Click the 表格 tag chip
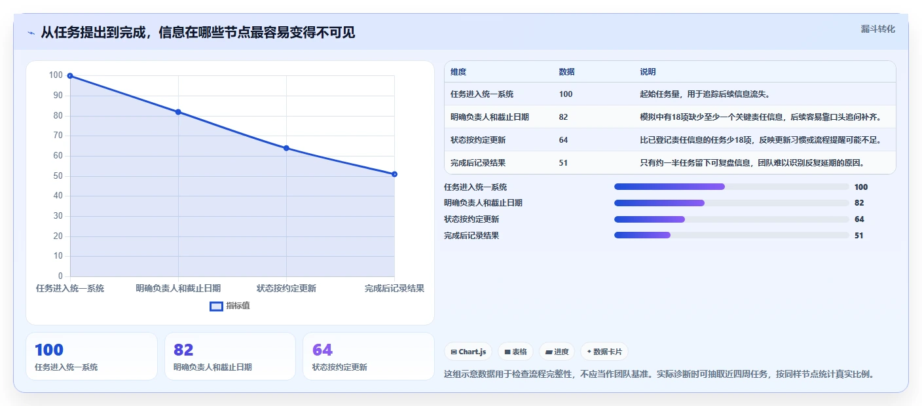Image resolution: width=922 pixels, height=406 pixels. tap(515, 352)
